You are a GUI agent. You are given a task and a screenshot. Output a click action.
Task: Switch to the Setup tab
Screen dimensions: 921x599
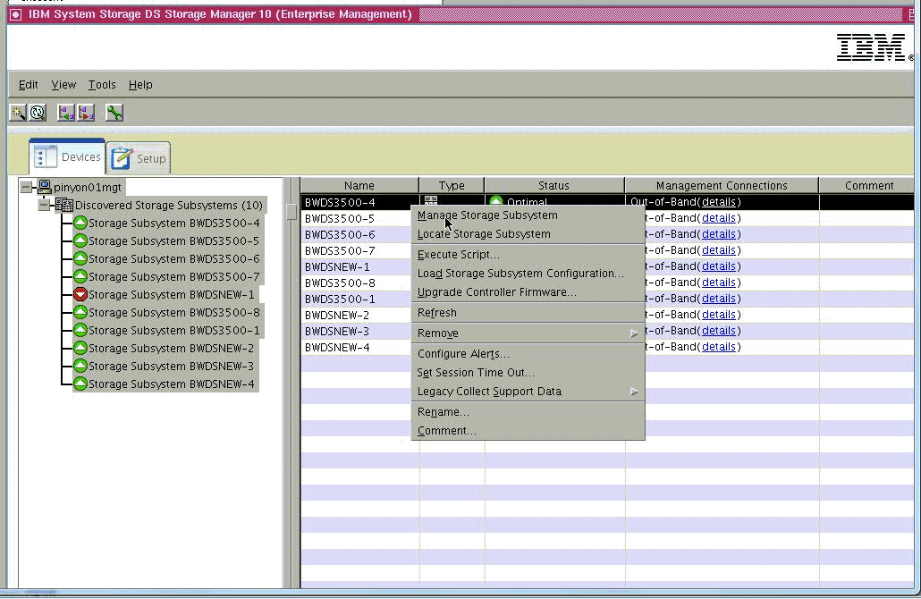pos(138,157)
